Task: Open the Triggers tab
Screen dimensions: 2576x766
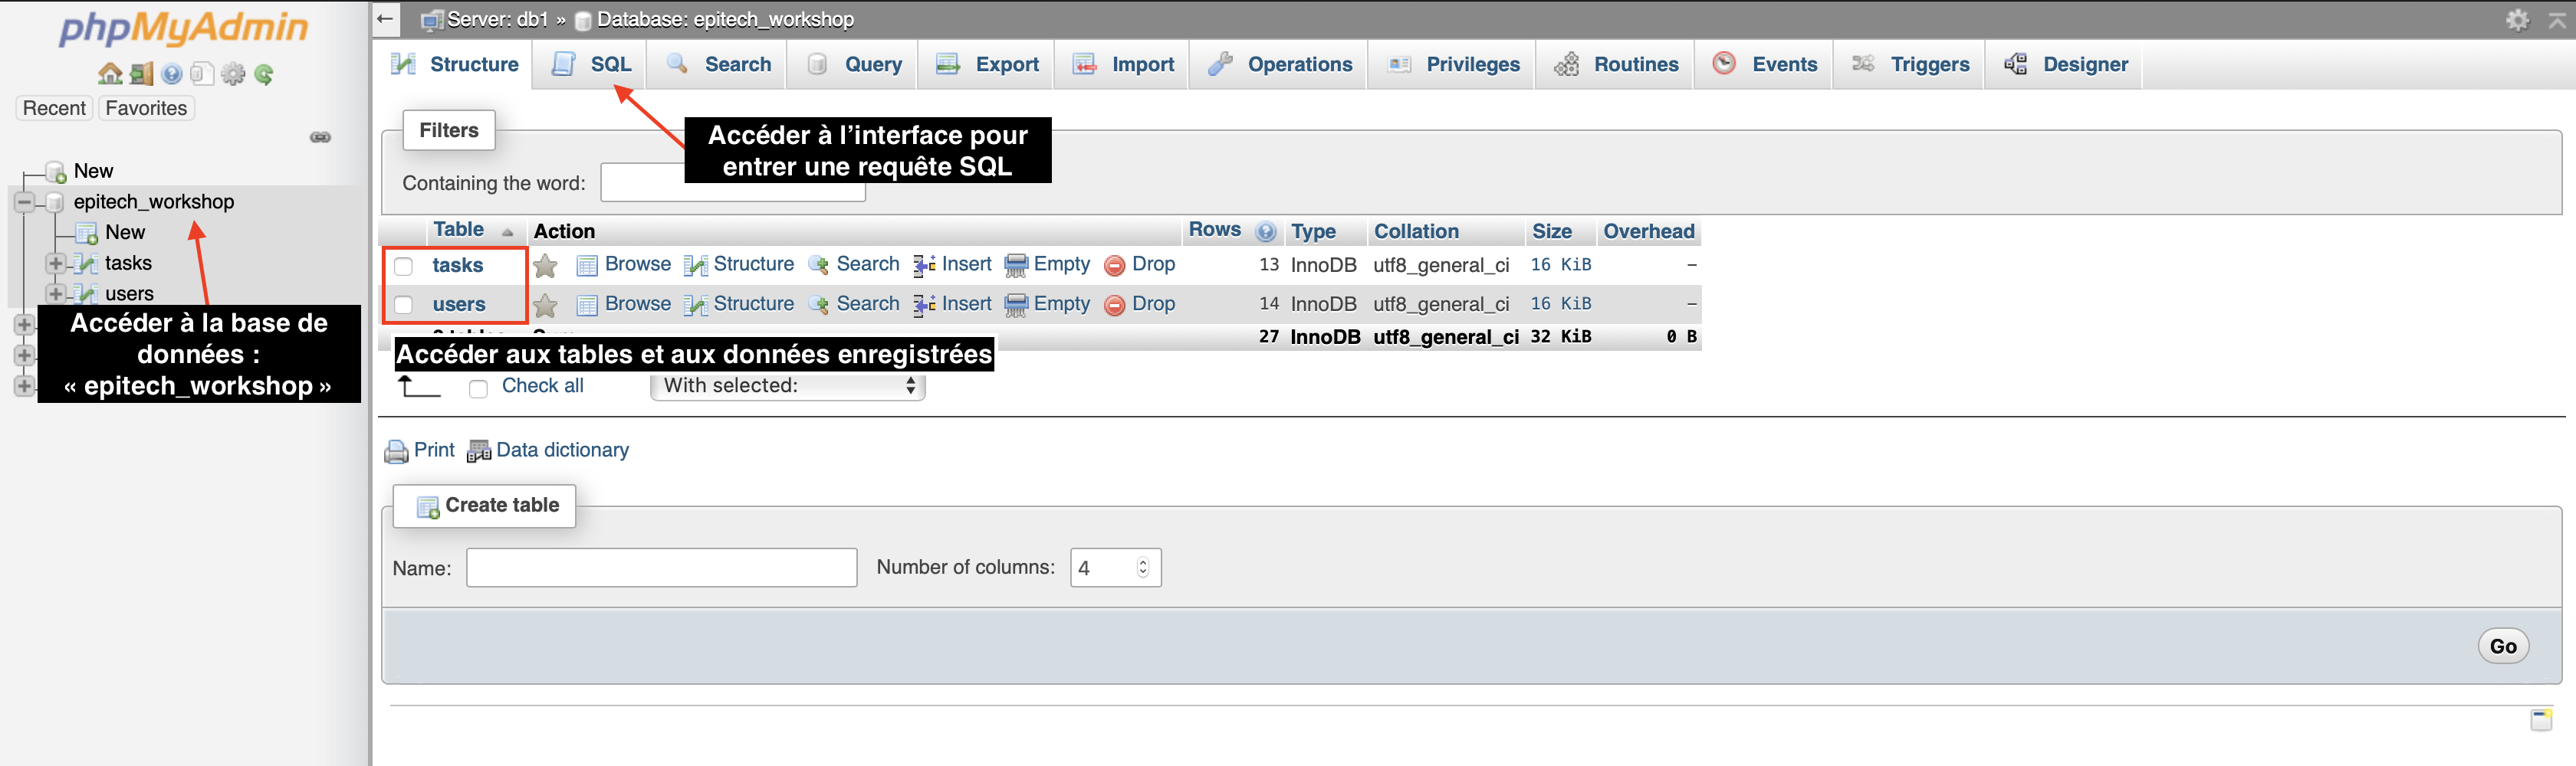Action: 1910,64
